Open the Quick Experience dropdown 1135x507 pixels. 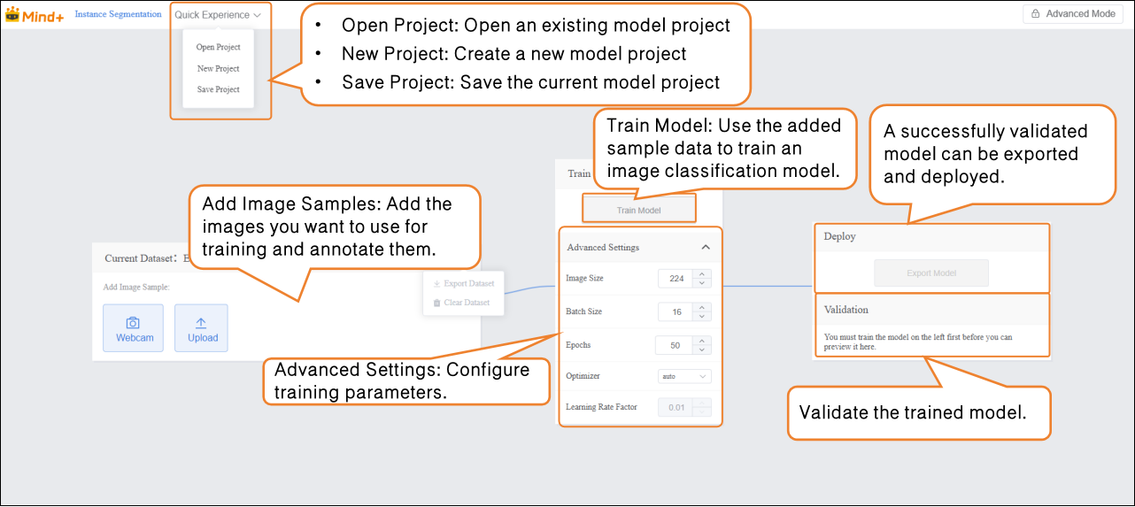(x=218, y=15)
